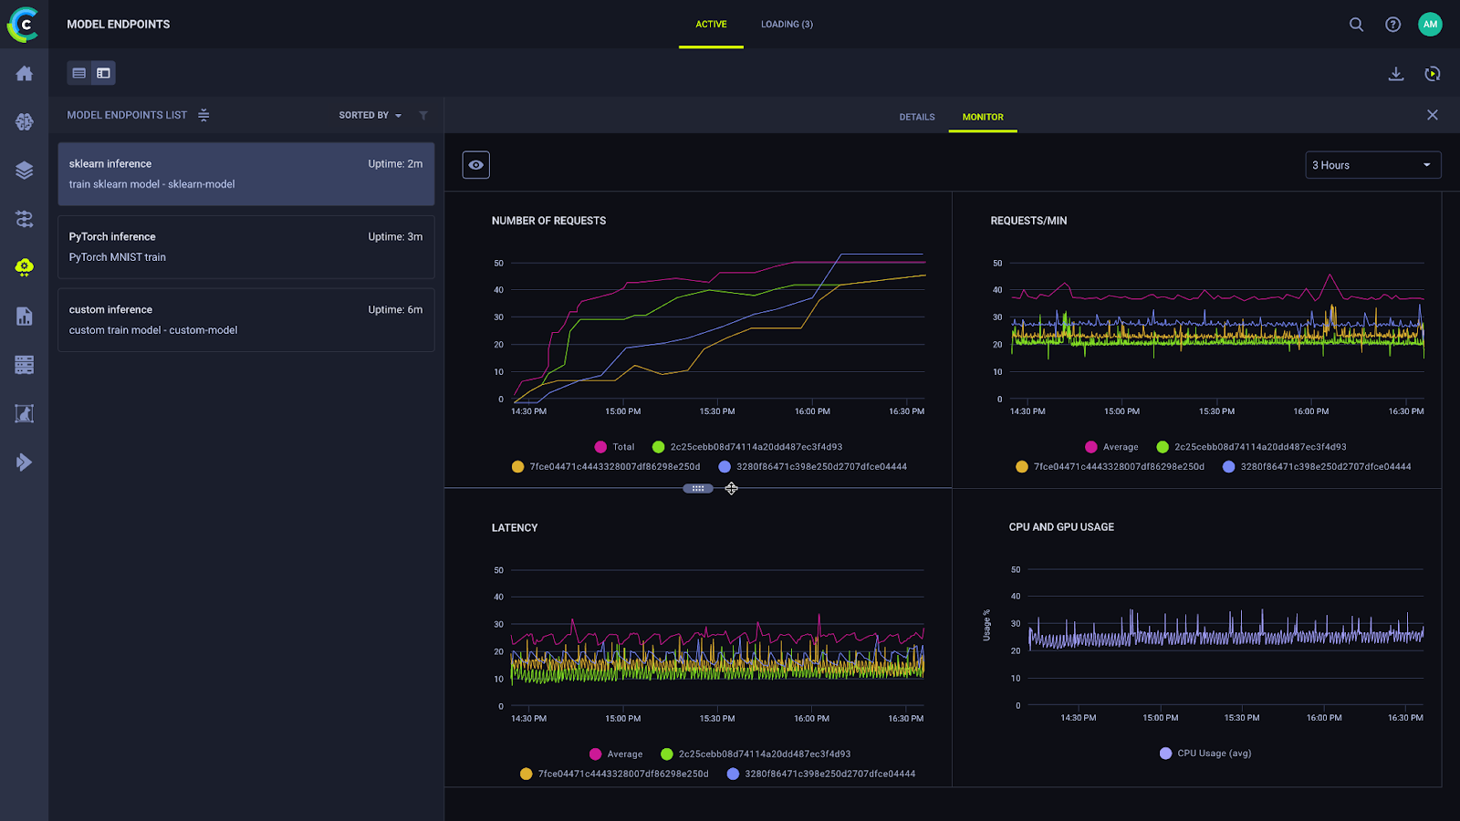Open Workers and Queues sidebar icon

point(24,364)
